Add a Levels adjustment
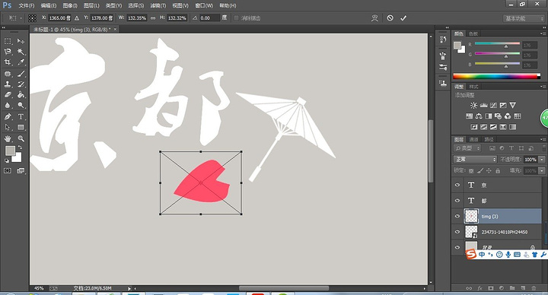This screenshot has height=295, width=548. click(x=483, y=105)
